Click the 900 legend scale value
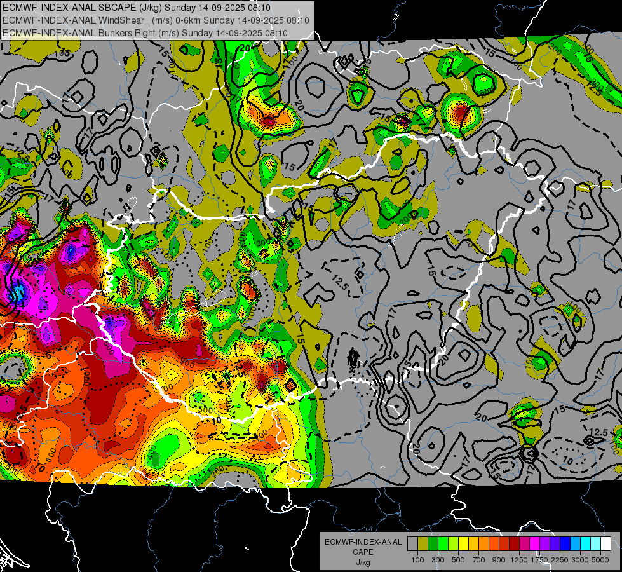The width and height of the screenshot is (622, 572). click(499, 560)
